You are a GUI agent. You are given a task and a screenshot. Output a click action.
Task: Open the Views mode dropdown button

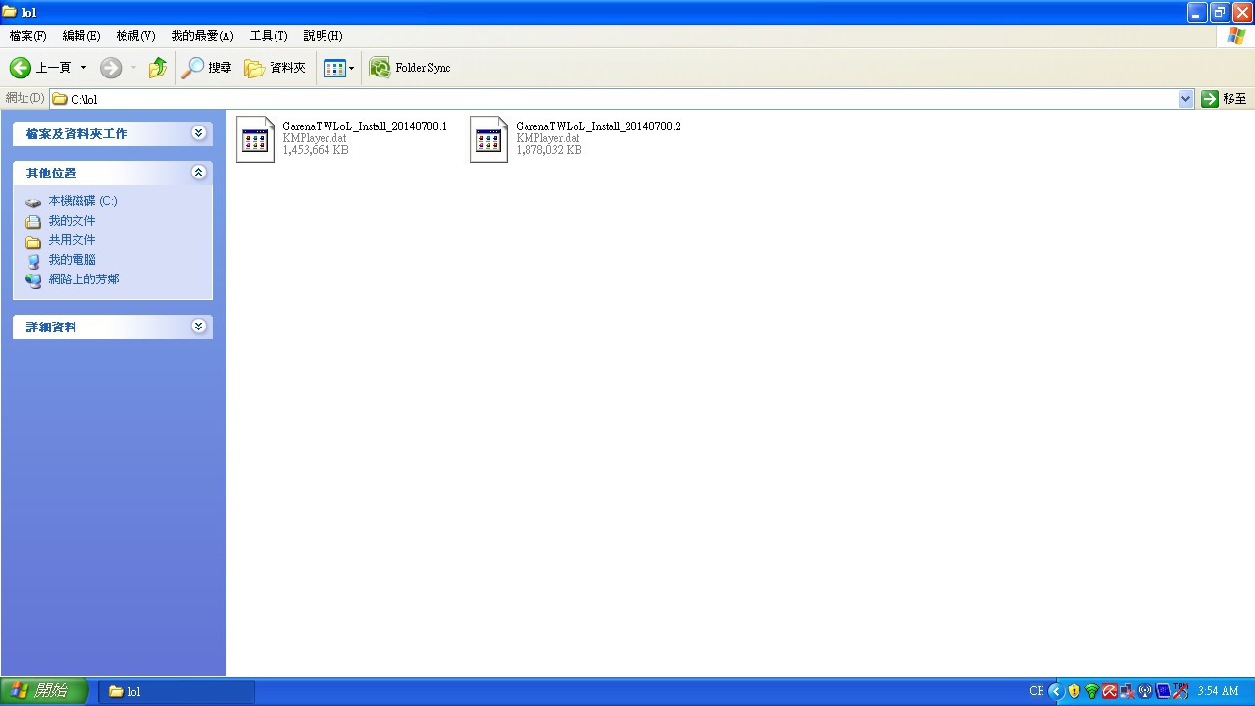click(x=339, y=68)
